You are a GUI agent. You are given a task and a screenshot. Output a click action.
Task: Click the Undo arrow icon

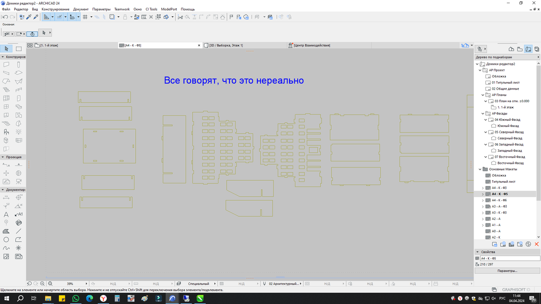(x=5, y=17)
